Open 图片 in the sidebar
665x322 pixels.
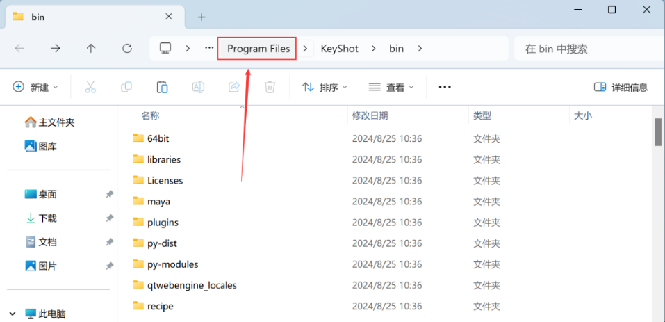click(x=41, y=266)
